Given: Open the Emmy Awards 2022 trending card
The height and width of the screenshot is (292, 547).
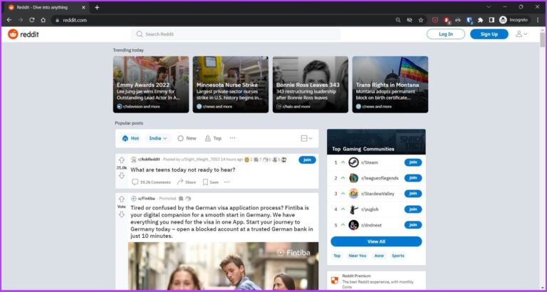Looking at the screenshot, I should click(151, 85).
